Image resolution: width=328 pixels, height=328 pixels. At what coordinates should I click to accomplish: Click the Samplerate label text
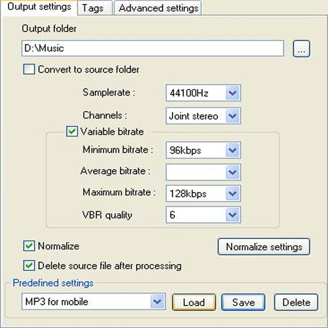click(x=109, y=92)
